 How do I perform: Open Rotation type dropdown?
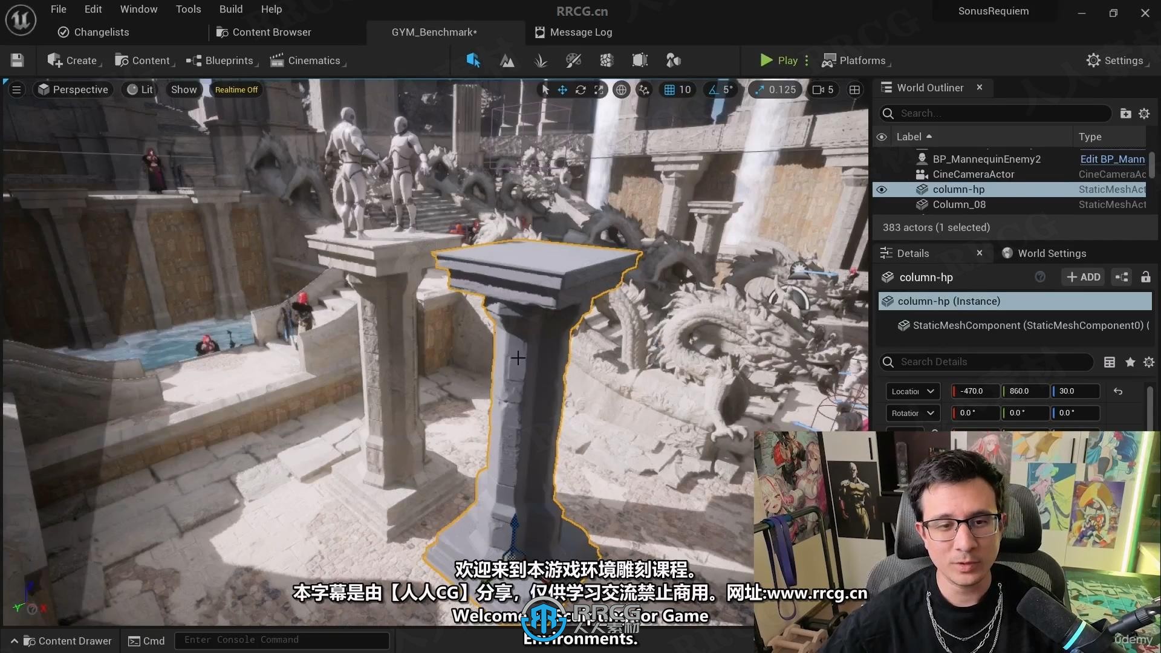point(913,413)
